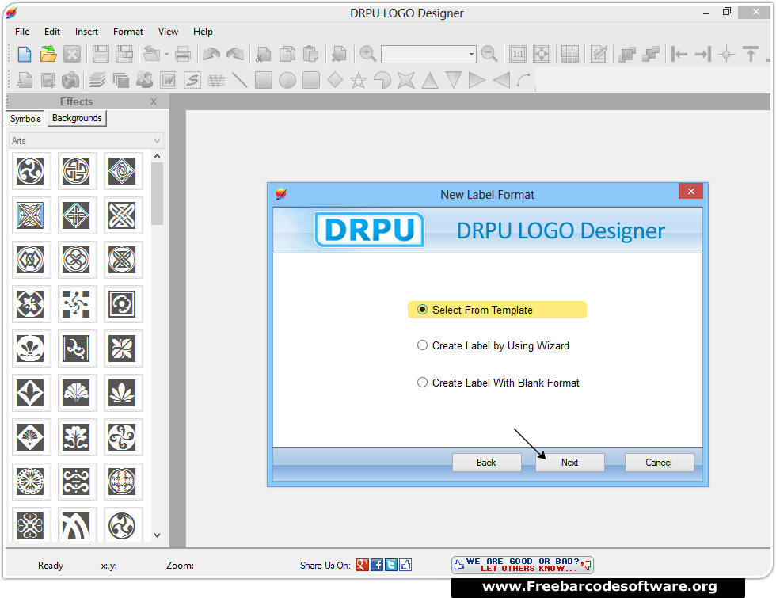Open the Insert menu
This screenshot has height=598, width=776.
coord(86,32)
